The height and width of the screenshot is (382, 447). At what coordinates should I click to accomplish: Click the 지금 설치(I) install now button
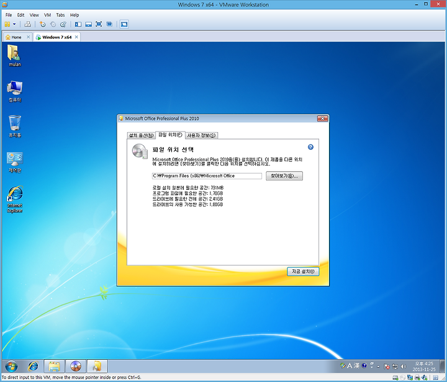303,272
